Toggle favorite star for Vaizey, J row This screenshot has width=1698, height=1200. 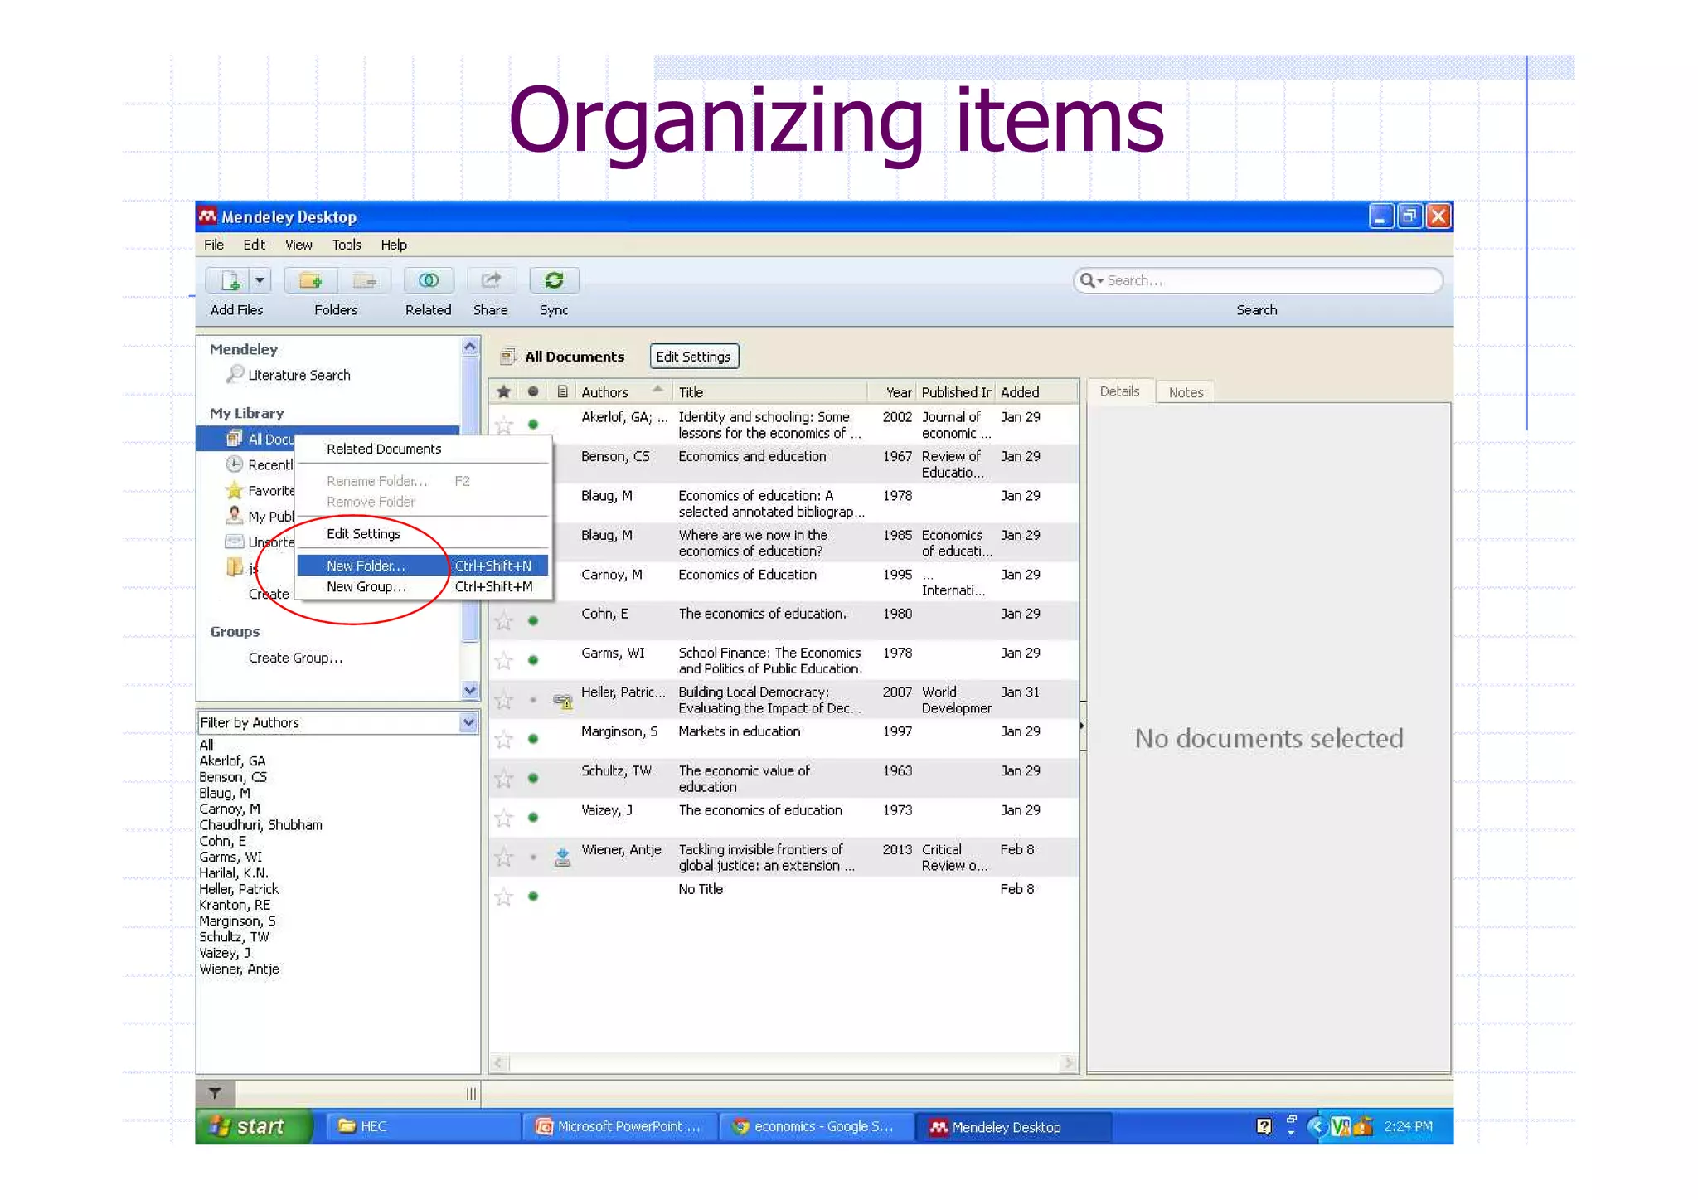(x=504, y=819)
